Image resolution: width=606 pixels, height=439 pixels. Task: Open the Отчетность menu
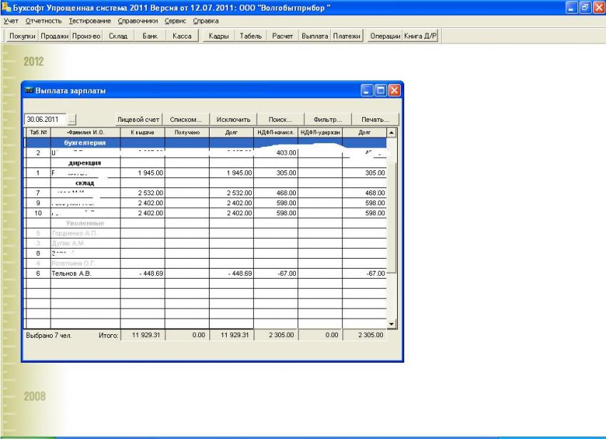(43, 21)
